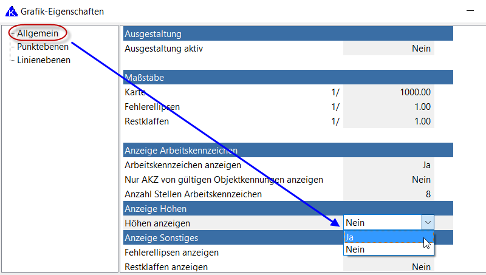The image size is (486, 275).
Task: Edit the Karte scale value 1000.00
Action: (389, 92)
